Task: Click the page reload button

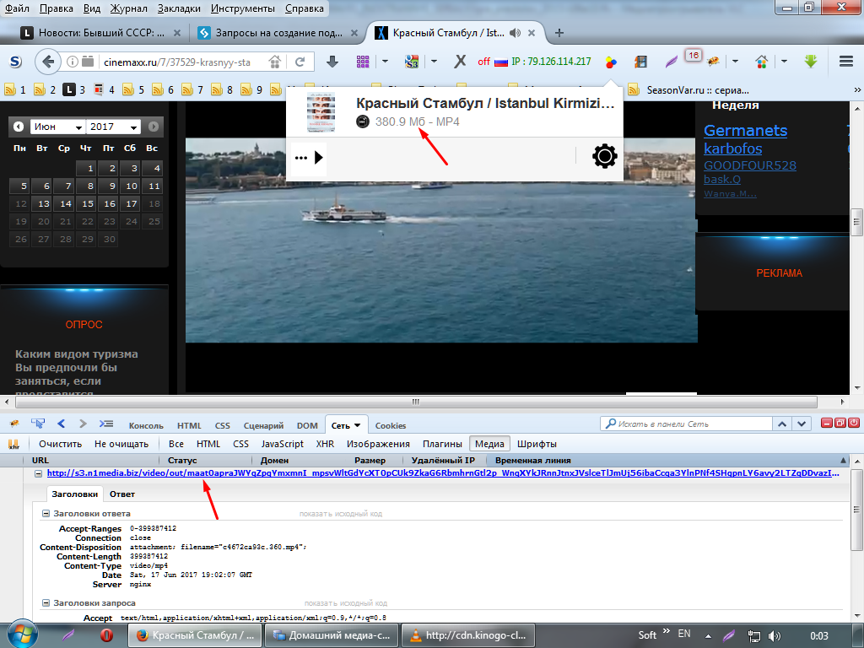Action: coord(300,62)
